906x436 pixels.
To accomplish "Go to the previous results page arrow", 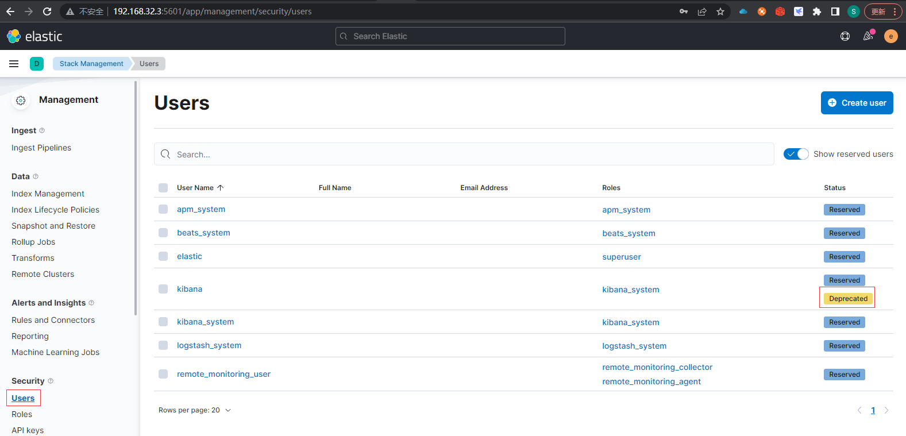I will [859, 410].
